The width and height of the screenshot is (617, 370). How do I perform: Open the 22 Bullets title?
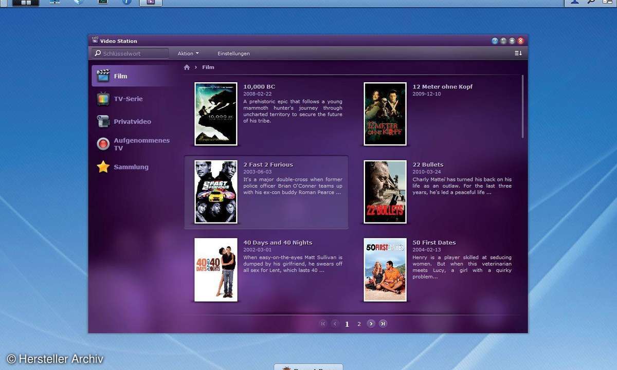pyautogui.click(x=428, y=165)
